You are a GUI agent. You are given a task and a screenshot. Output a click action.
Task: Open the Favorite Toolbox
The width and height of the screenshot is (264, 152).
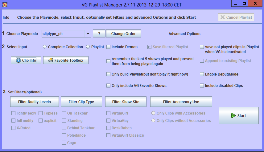pyautogui.click(x=66, y=60)
